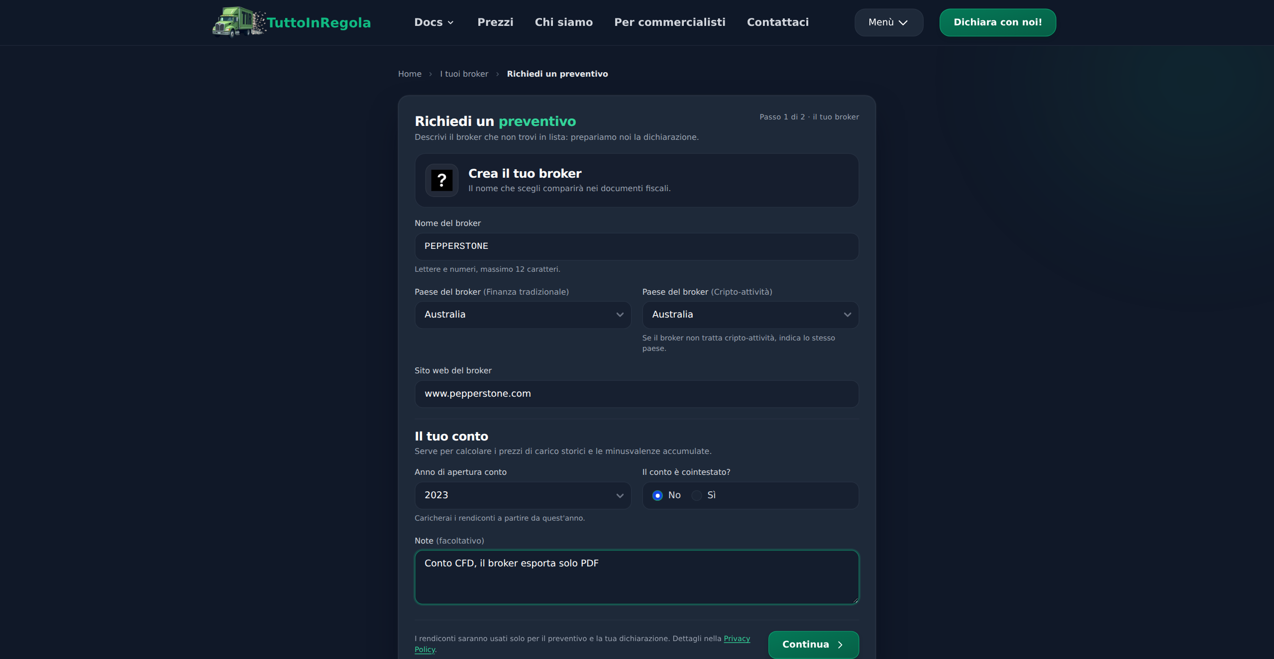1274x659 pixels.
Task: Open Paese del broker Cripto-attività dropdown
Action: point(750,315)
